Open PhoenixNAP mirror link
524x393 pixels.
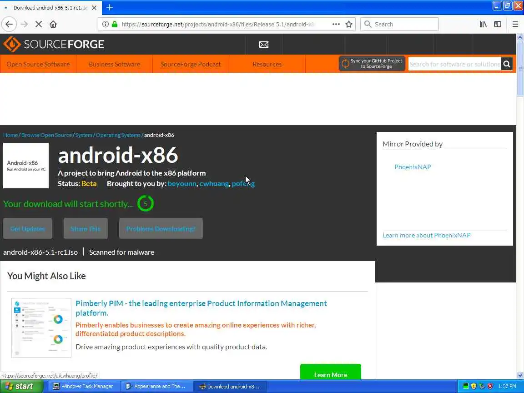click(413, 167)
